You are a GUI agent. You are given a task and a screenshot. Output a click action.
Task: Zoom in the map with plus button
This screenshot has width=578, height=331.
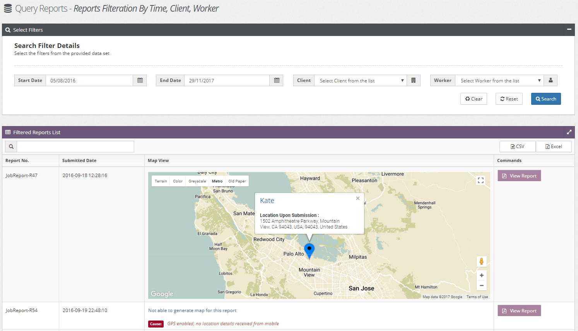click(481, 275)
